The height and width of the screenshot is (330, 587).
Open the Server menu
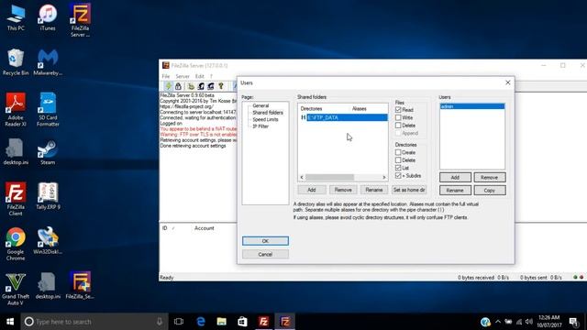click(x=183, y=76)
